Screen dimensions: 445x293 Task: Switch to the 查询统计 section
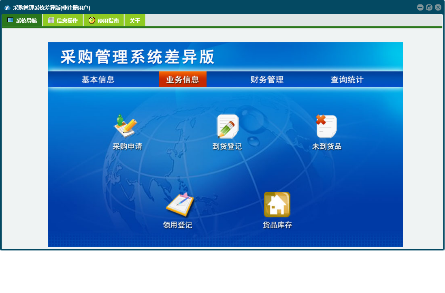click(347, 79)
